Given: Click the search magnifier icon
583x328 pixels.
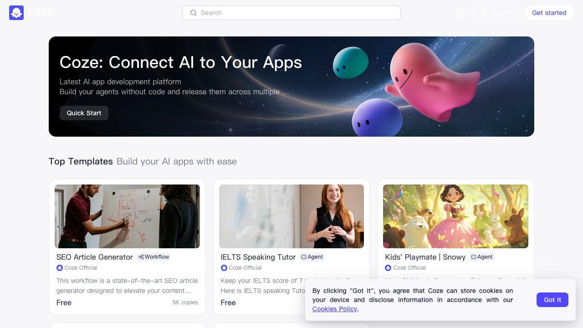Looking at the screenshot, I should [194, 13].
